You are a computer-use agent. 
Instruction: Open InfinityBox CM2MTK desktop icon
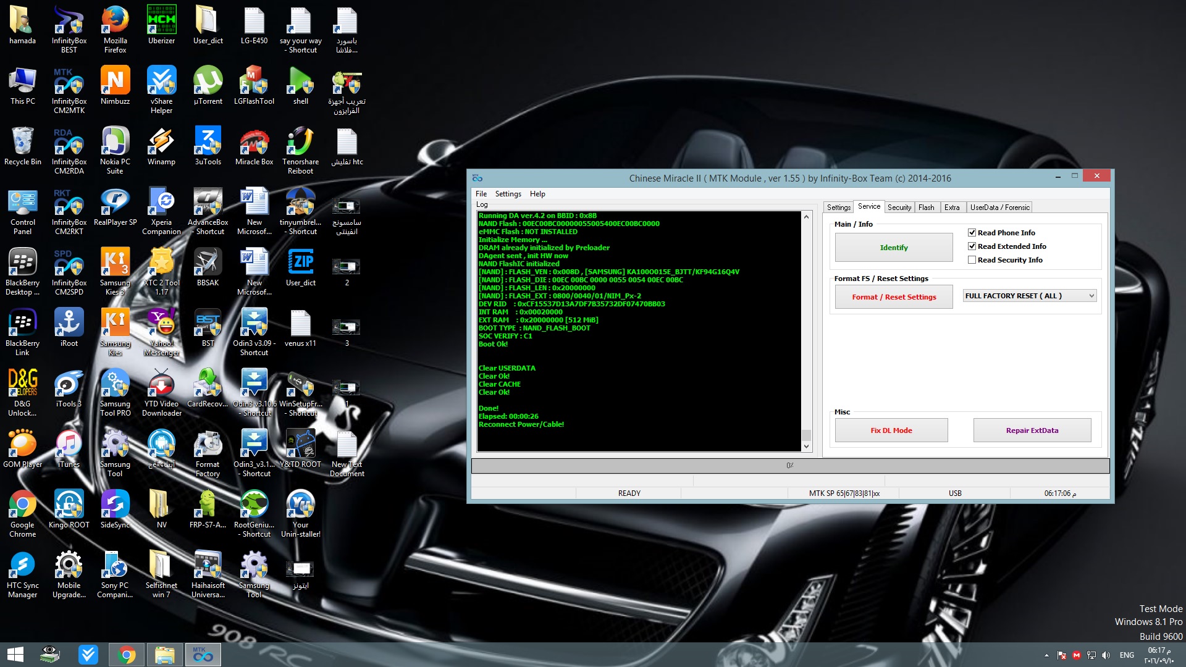pyautogui.click(x=69, y=90)
